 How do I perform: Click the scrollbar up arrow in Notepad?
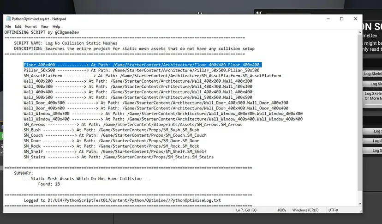pyautogui.click(x=360, y=32)
